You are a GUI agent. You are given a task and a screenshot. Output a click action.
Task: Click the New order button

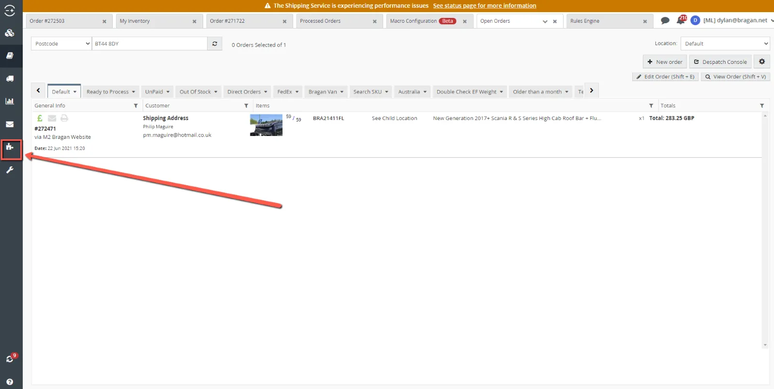tap(665, 61)
